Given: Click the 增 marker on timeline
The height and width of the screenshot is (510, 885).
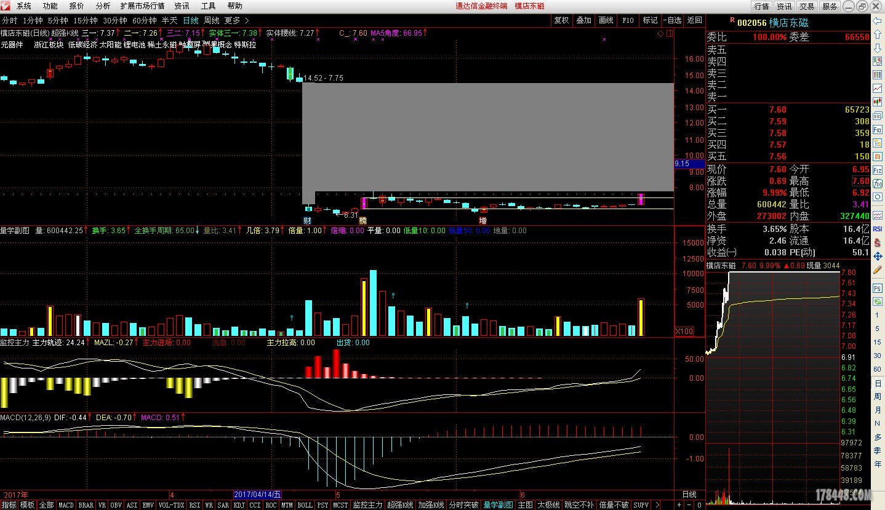Looking at the screenshot, I should coord(483,220).
